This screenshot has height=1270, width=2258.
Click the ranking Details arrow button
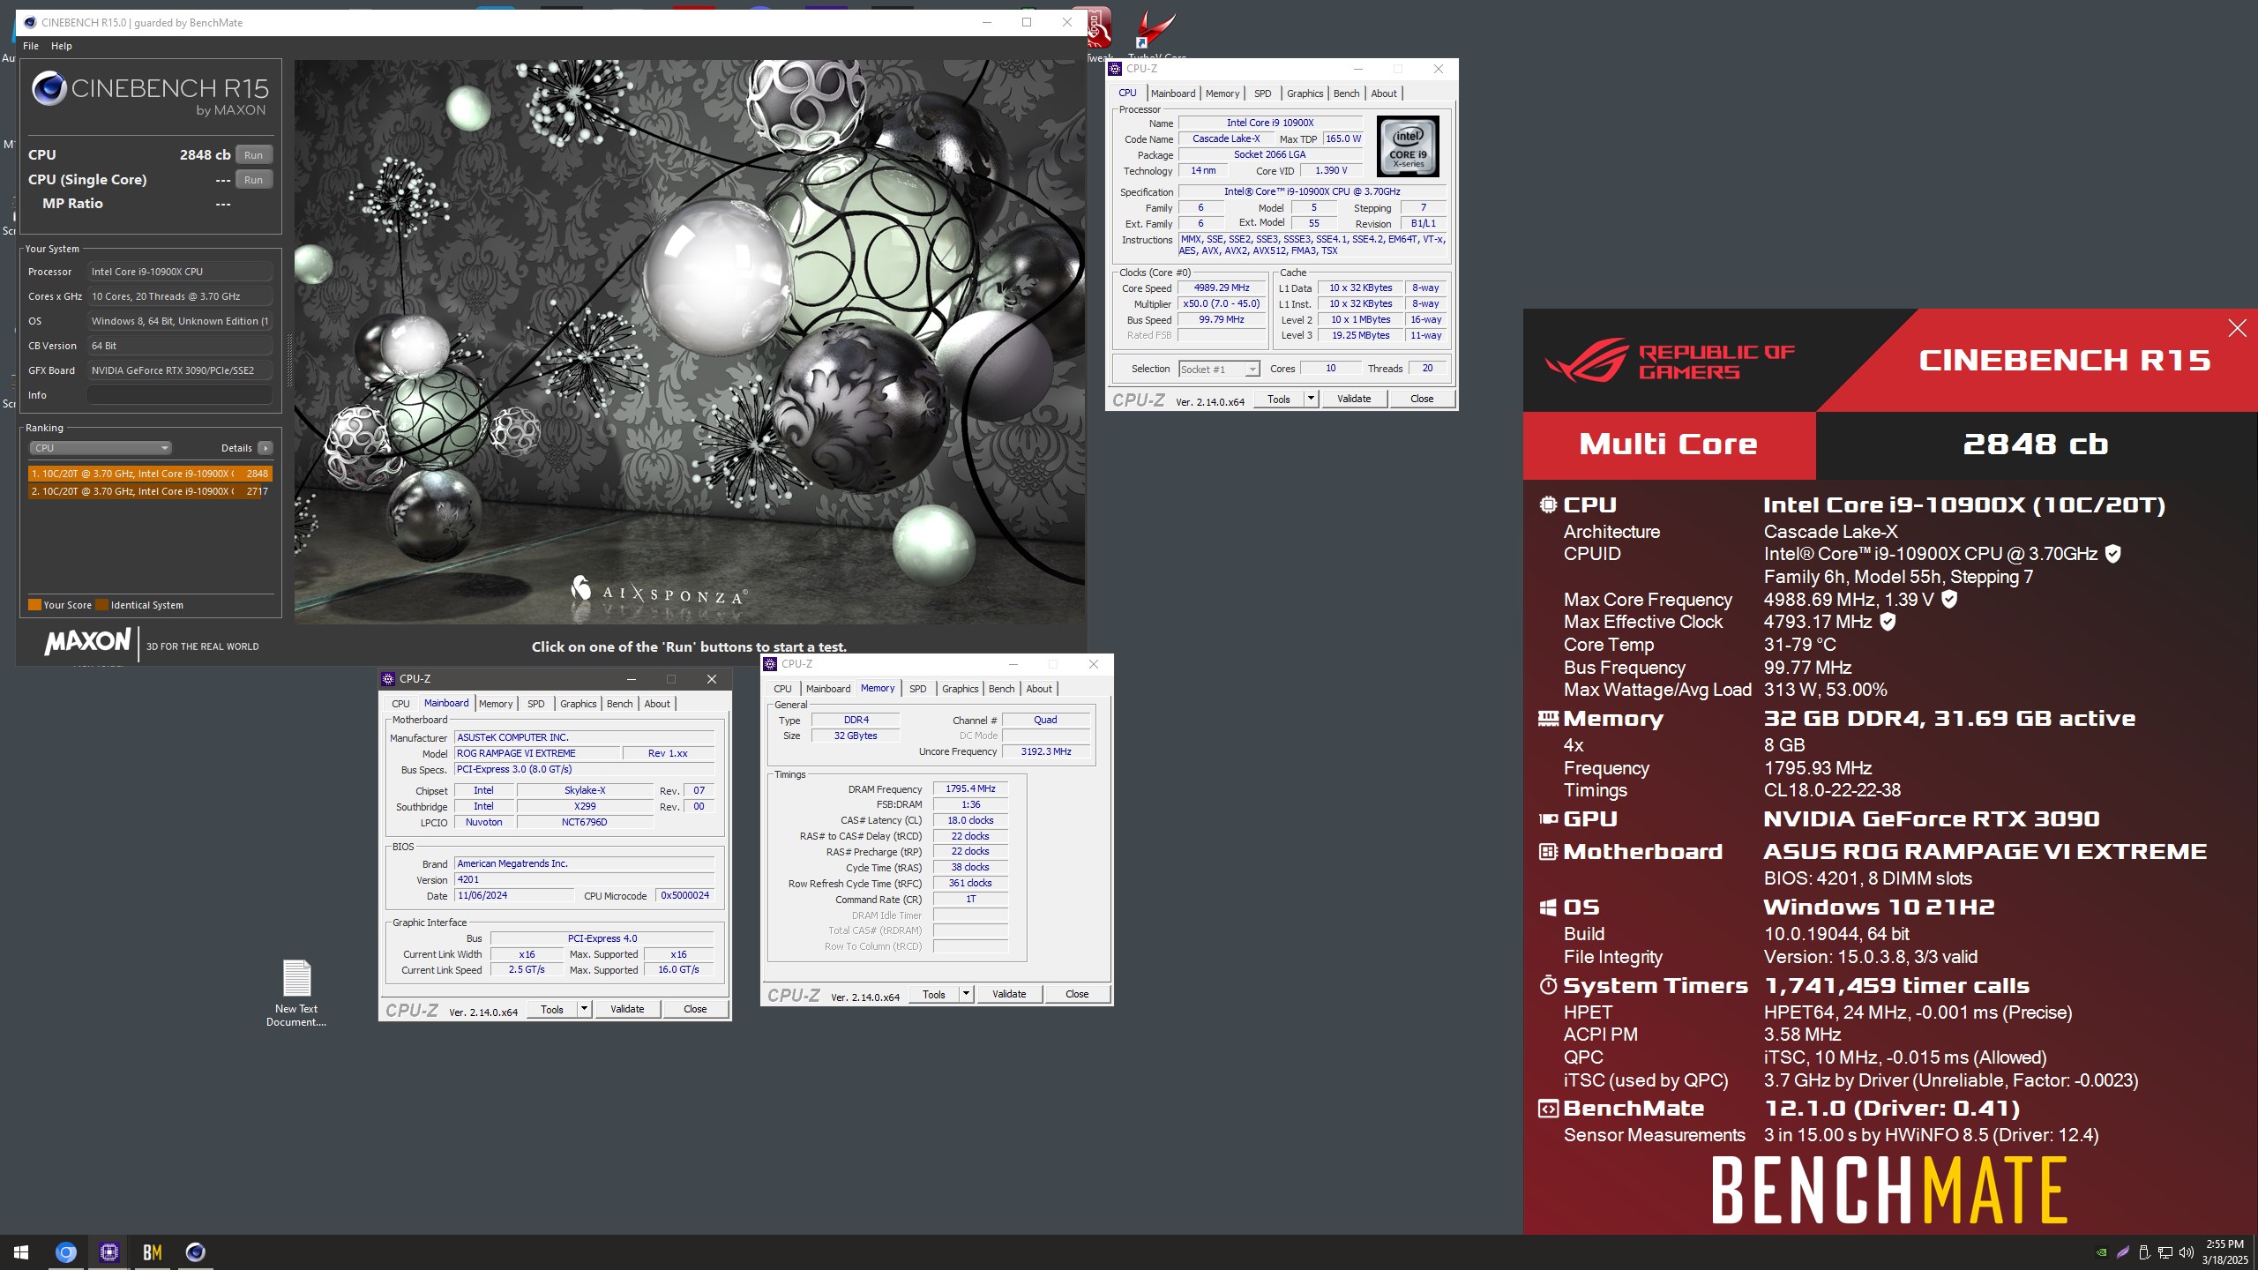tap(265, 448)
